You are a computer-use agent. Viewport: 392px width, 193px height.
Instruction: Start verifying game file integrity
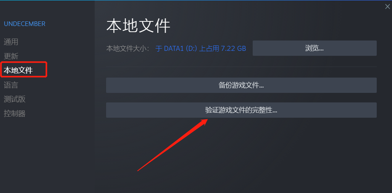pos(241,110)
